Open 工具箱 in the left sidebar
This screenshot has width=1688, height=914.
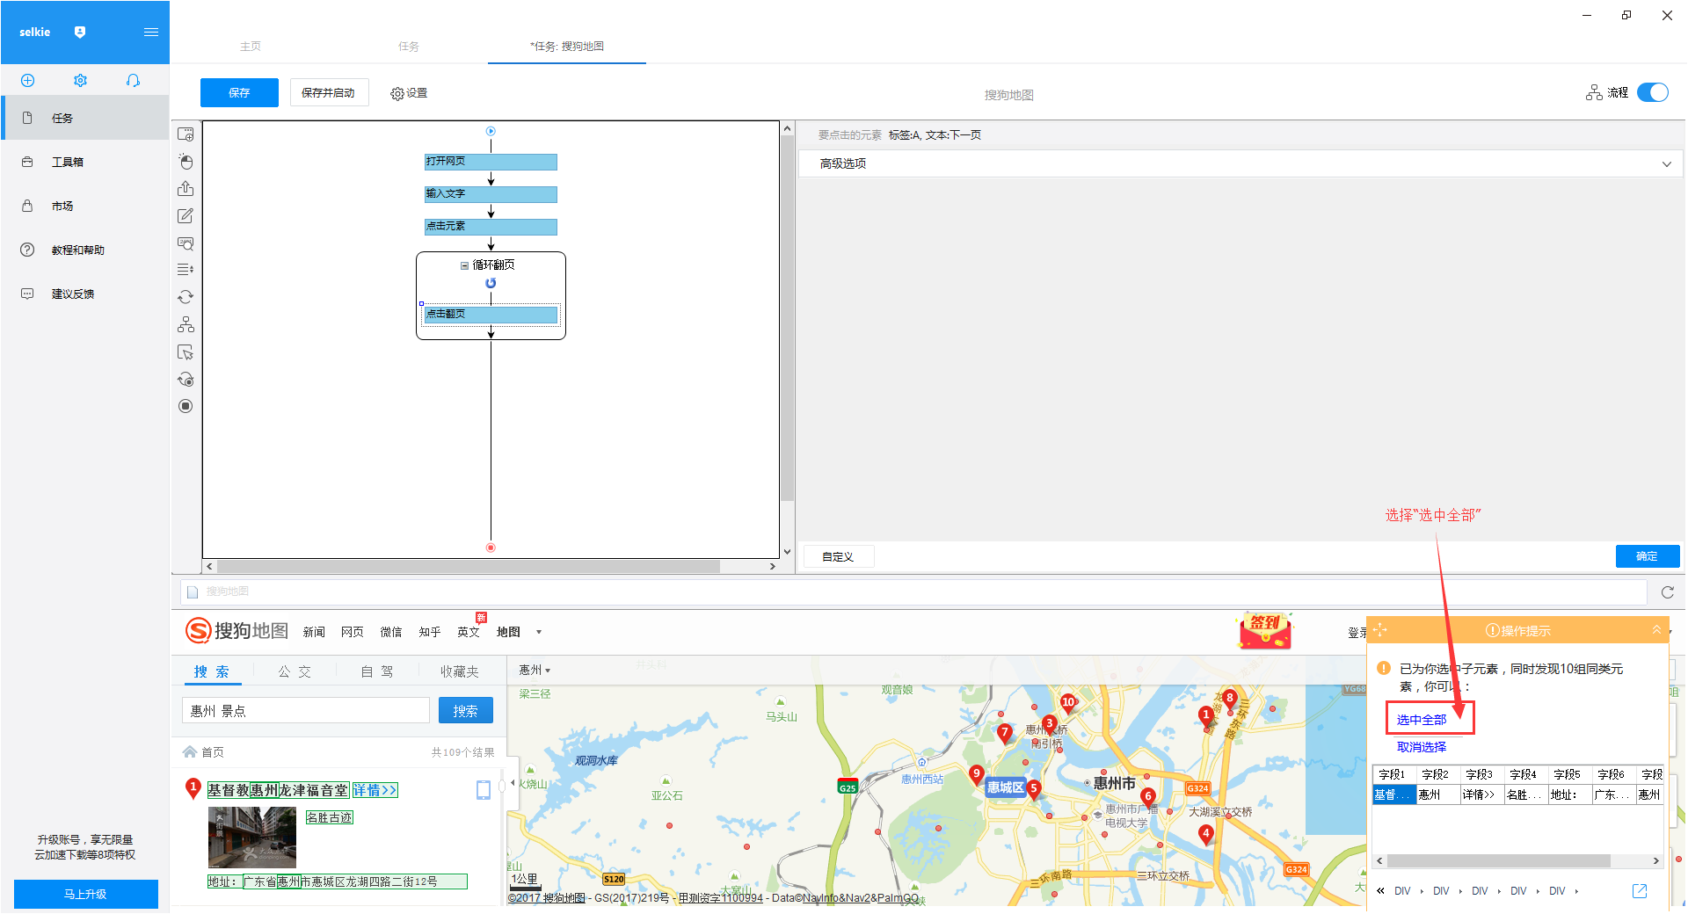[85, 162]
